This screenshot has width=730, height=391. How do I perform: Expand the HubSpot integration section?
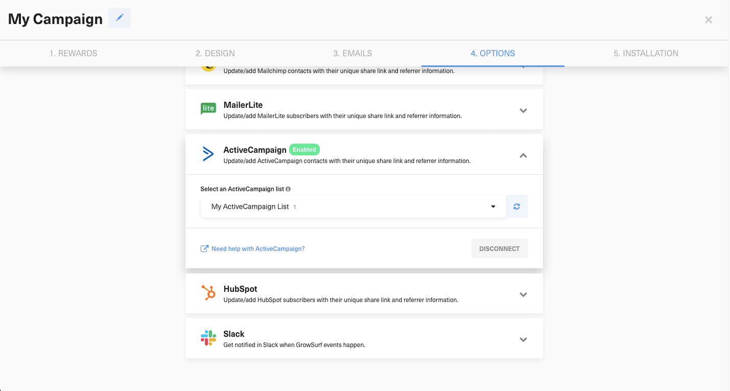[x=523, y=294]
